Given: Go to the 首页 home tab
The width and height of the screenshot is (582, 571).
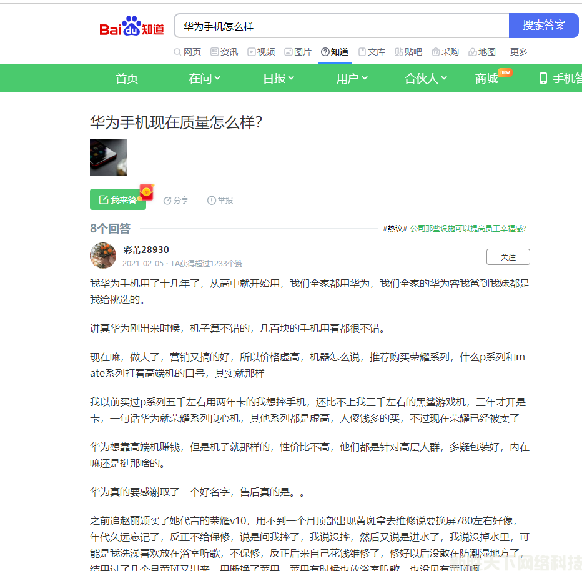Looking at the screenshot, I should click(127, 78).
